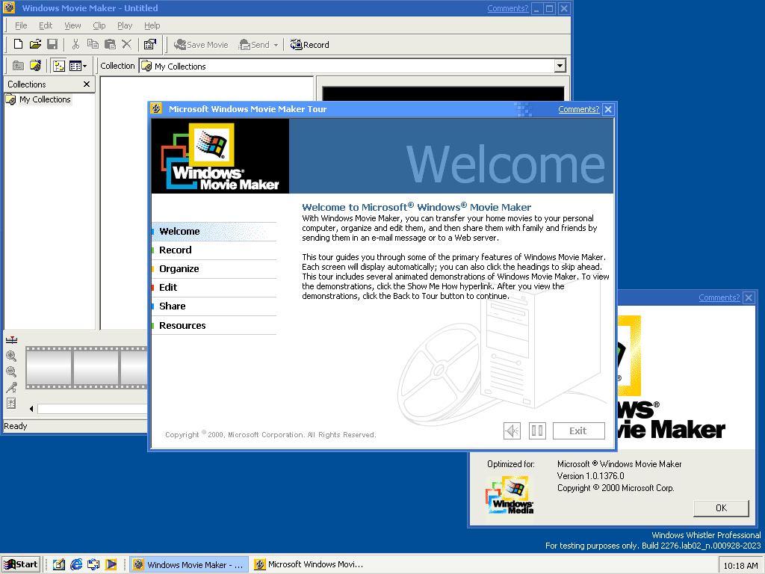Toggle the Collections pane toolbar button
Viewport: 765px width, 574px height.
(x=58, y=66)
